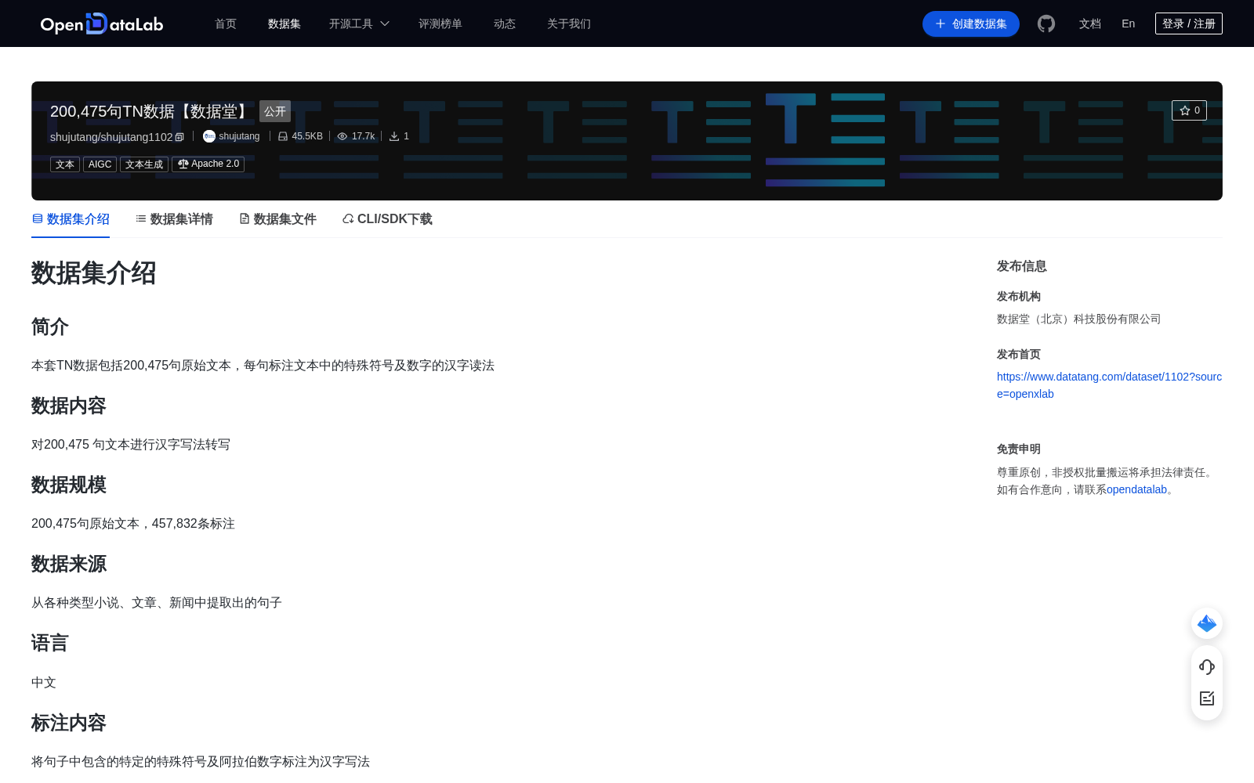This screenshot has width=1254, height=783.
Task: Click the opendatalab contact link
Action: [x=1136, y=490]
